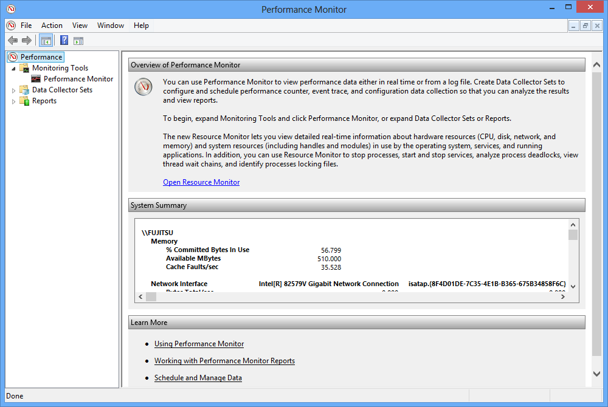Select Performance Monitor graph icon in tree
This screenshot has width=608, height=407.
[x=36, y=79]
